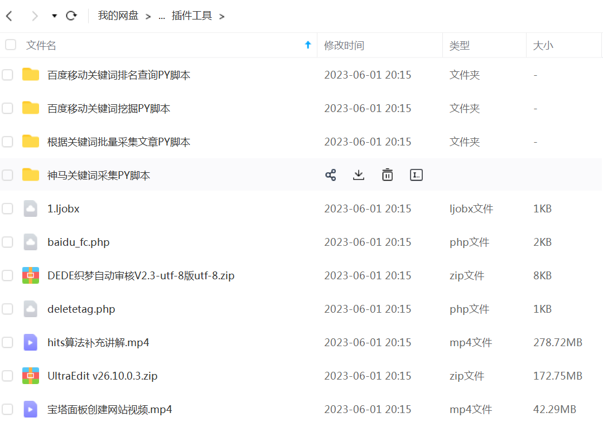Click zip icon of DEDE织梦自动审核

pos(31,275)
